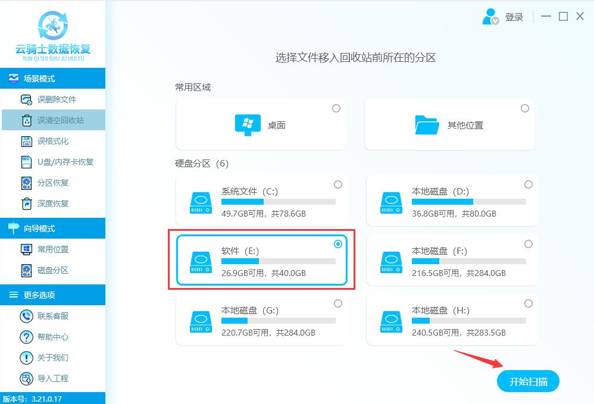The width and height of the screenshot is (594, 404).
Task: Select the 本地磁盘 (H:) radio button
Action: pyautogui.click(x=528, y=303)
